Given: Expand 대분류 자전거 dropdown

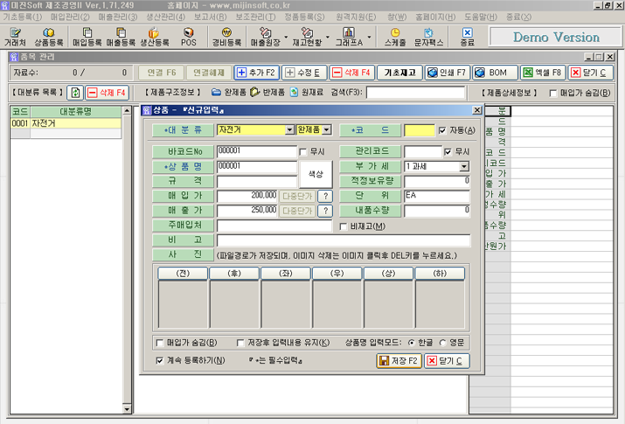Looking at the screenshot, I should (290, 130).
